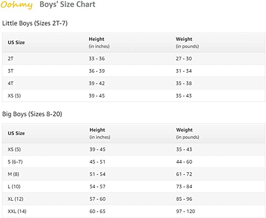266x218 pixels.
Task: Click the 27 - 30 weight value
Action: click(x=184, y=58)
